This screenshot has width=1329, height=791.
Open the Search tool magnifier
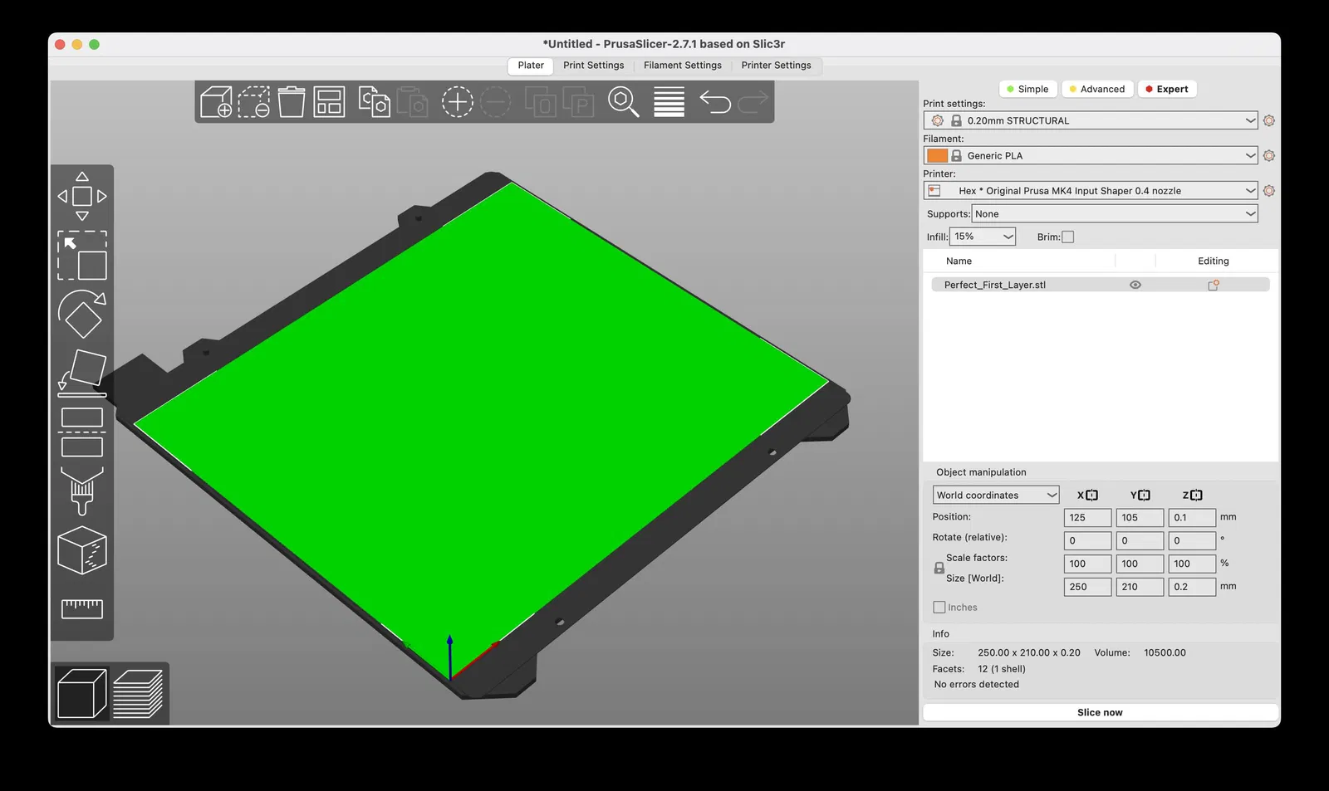pos(623,102)
